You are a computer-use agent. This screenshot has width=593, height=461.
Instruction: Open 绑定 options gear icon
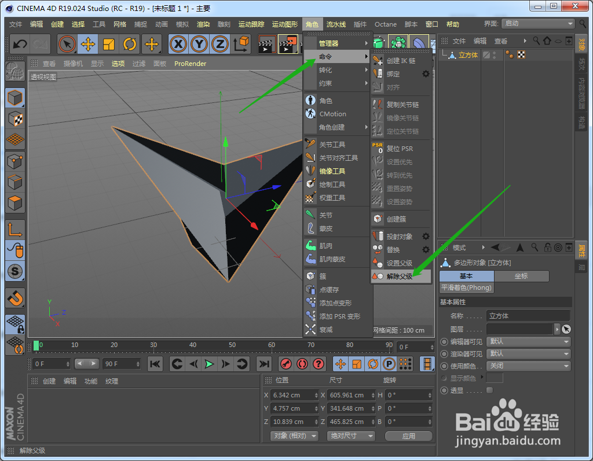(x=426, y=74)
